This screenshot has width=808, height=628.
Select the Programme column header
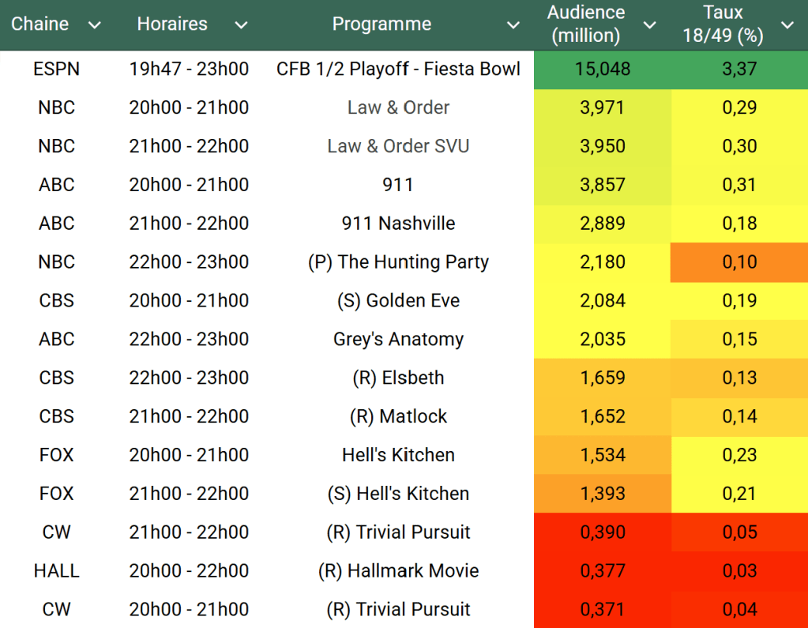pos(381,24)
